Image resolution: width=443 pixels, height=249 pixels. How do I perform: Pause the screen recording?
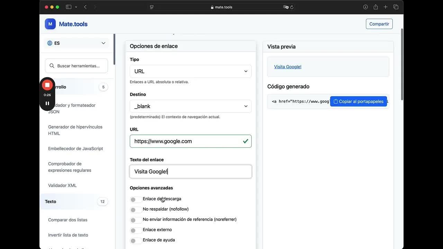pos(47,103)
